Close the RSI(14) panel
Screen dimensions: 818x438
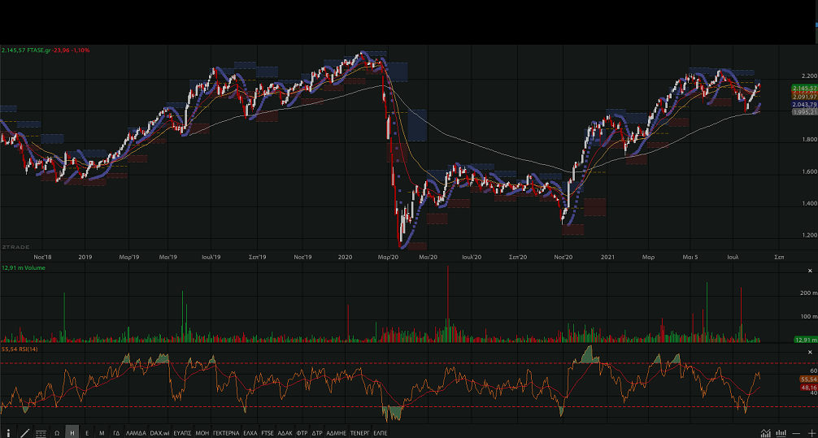pos(810,351)
